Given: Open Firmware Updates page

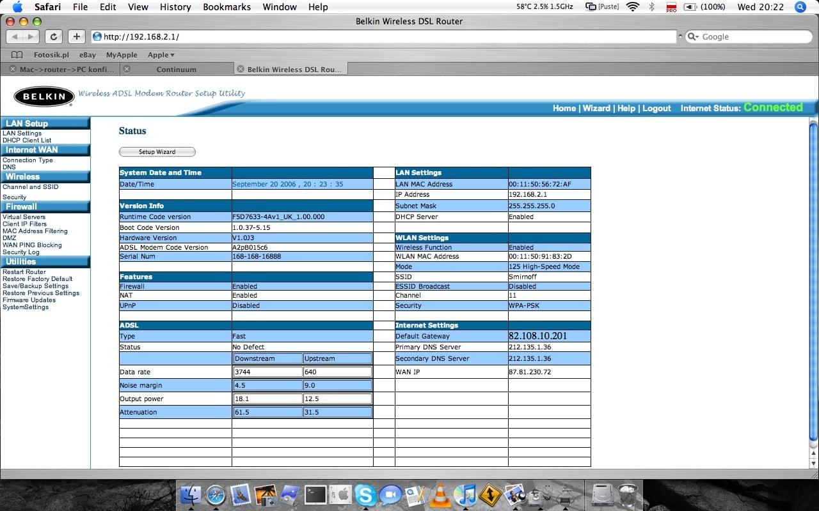Looking at the screenshot, I should click(29, 300).
